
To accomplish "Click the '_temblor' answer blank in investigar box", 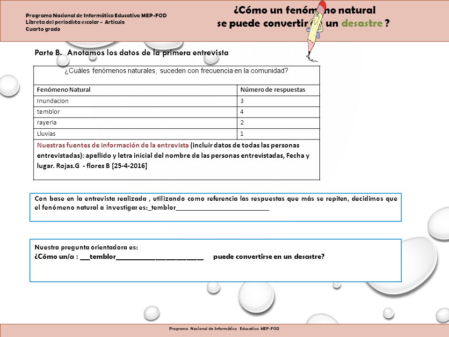I will (x=209, y=208).
